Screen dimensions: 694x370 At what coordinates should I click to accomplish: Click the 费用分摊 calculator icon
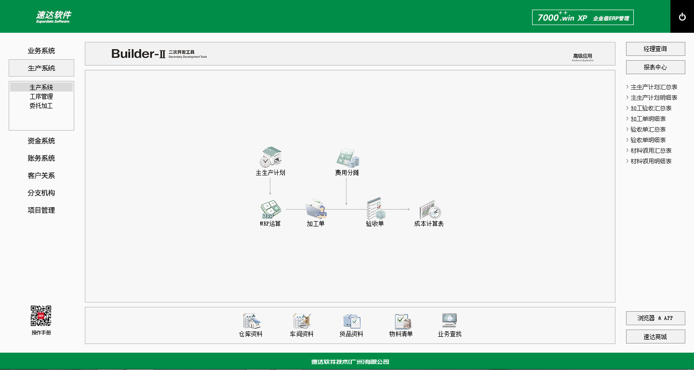(347, 158)
